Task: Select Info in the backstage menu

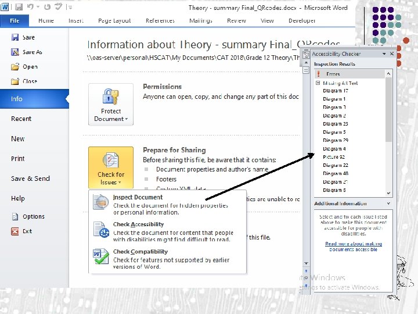Action: pyautogui.click(x=34, y=99)
